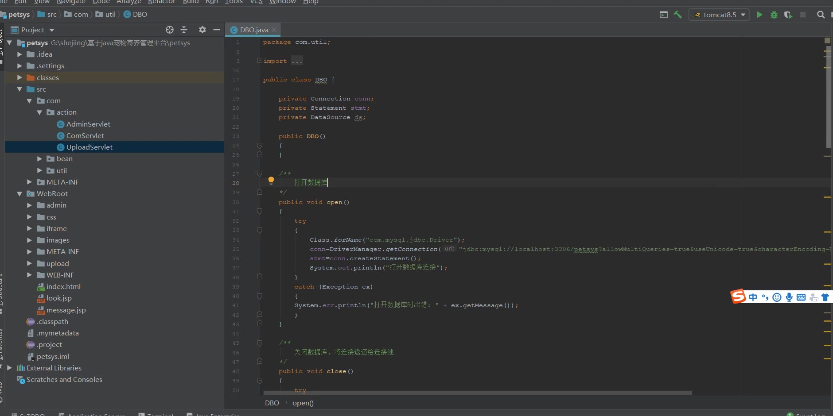The image size is (833, 416).
Task: Toggle Chinese input mode 中 icon
Action: (753, 297)
